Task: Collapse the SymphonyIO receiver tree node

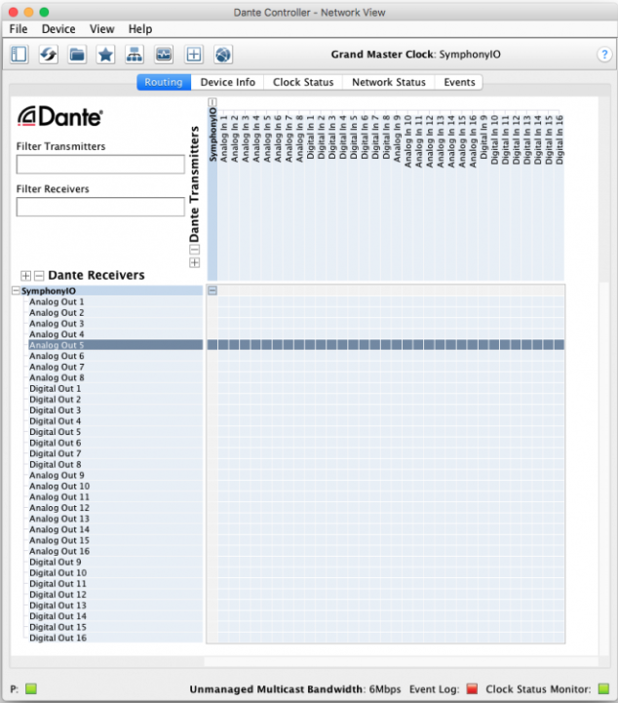Action: [x=16, y=291]
